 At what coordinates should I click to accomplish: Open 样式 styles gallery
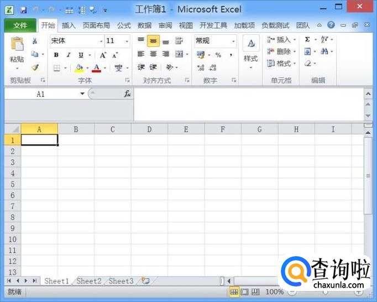(x=251, y=52)
